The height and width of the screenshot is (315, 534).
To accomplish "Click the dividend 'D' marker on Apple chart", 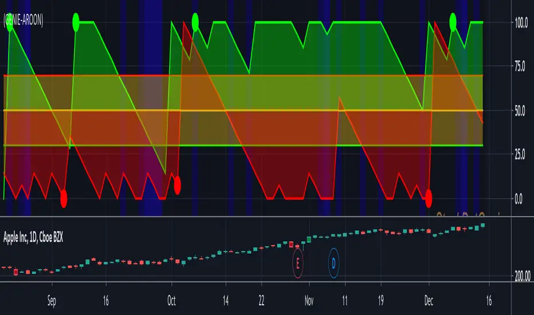I will pos(333,263).
